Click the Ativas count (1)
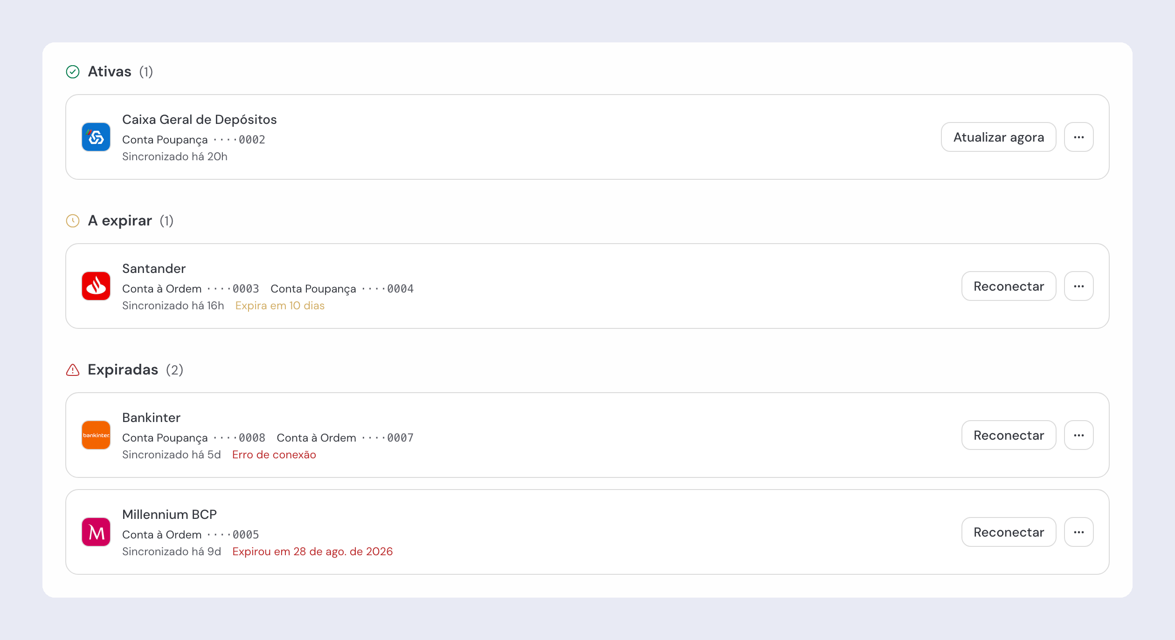1175x640 pixels. point(146,72)
